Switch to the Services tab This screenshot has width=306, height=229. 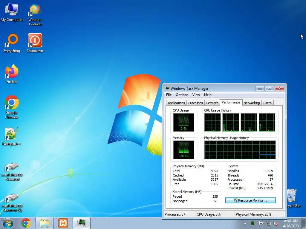tap(212, 103)
